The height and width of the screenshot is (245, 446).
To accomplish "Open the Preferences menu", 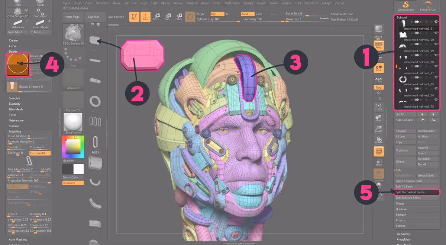I will [x=232, y=3].
